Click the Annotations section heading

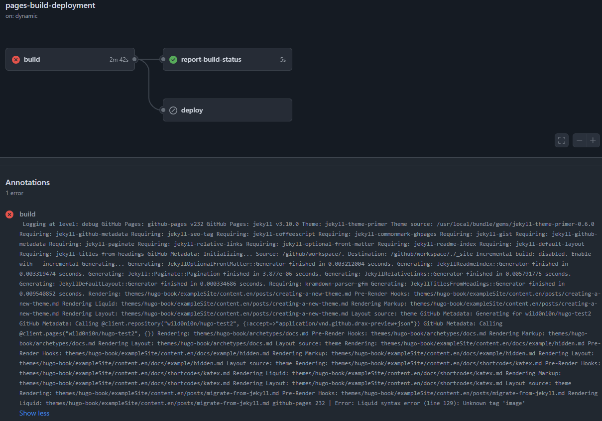[x=28, y=183]
